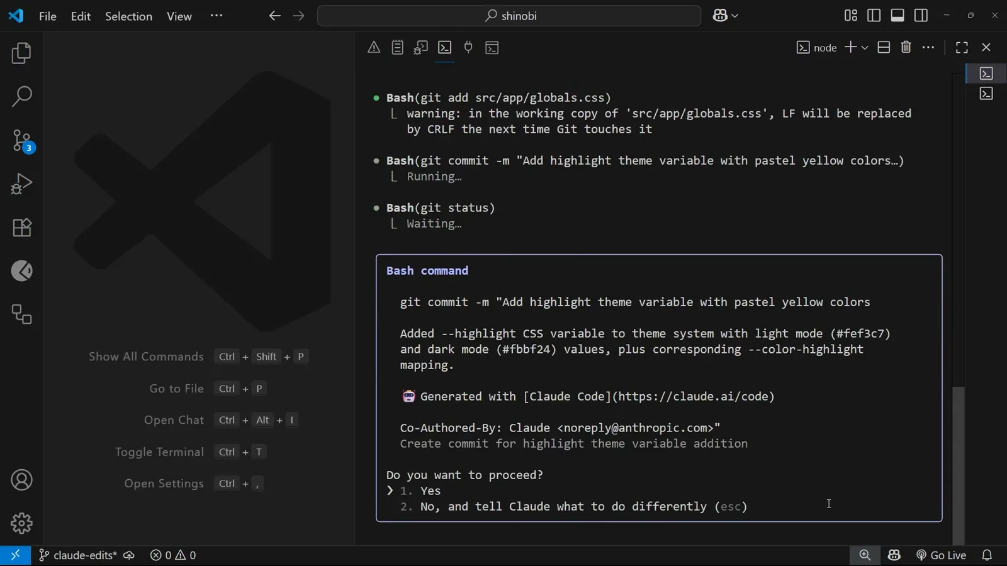Screen dimensions: 1007x566
Task: Maximize the panel size
Action: [x=962, y=47]
